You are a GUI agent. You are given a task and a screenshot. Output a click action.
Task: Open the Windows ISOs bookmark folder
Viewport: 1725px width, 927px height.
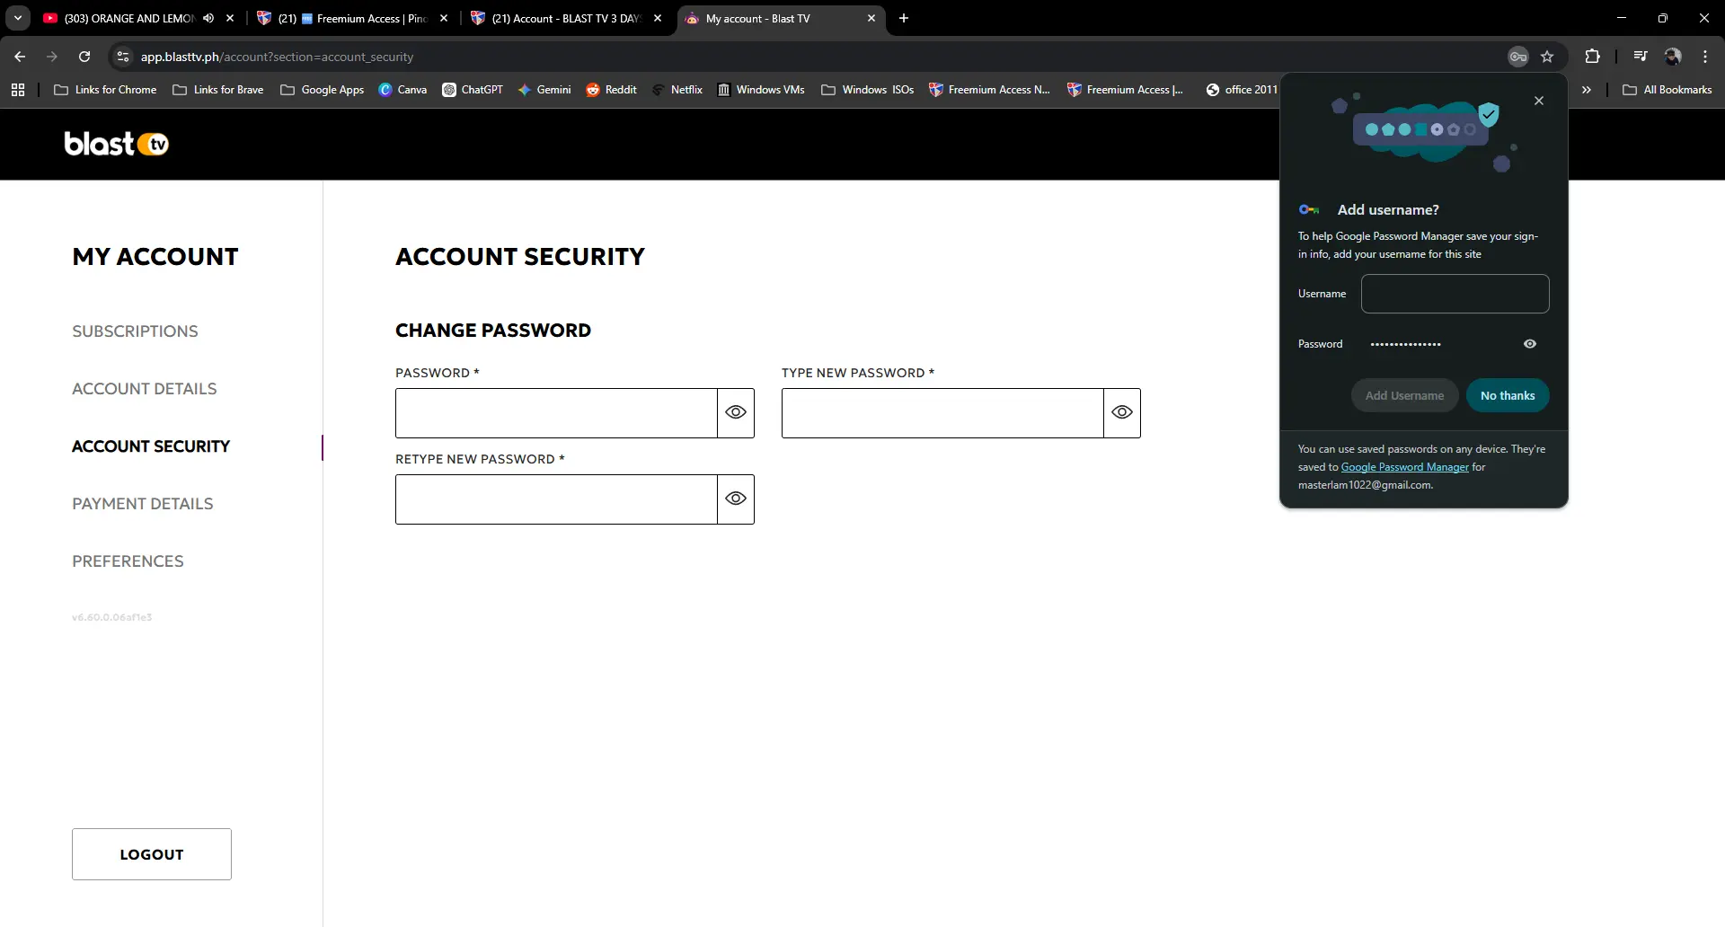[867, 90]
